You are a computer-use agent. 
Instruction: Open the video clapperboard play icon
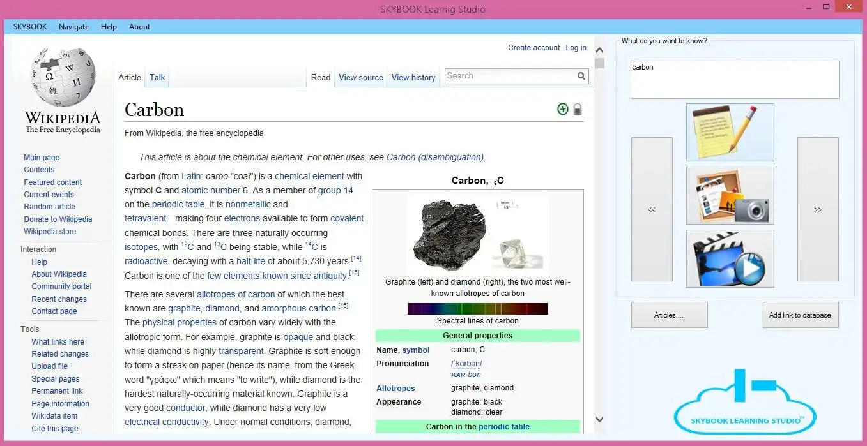[x=730, y=258]
